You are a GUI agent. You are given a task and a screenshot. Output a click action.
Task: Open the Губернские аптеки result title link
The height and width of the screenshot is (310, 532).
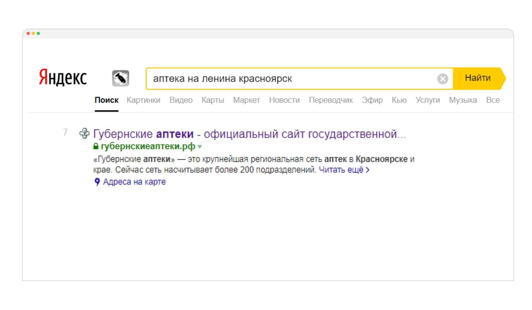tap(250, 134)
